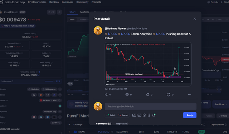The height and width of the screenshot is (134, 229).
Task: Open the GitHub social link
Action: tap(48, 95)
